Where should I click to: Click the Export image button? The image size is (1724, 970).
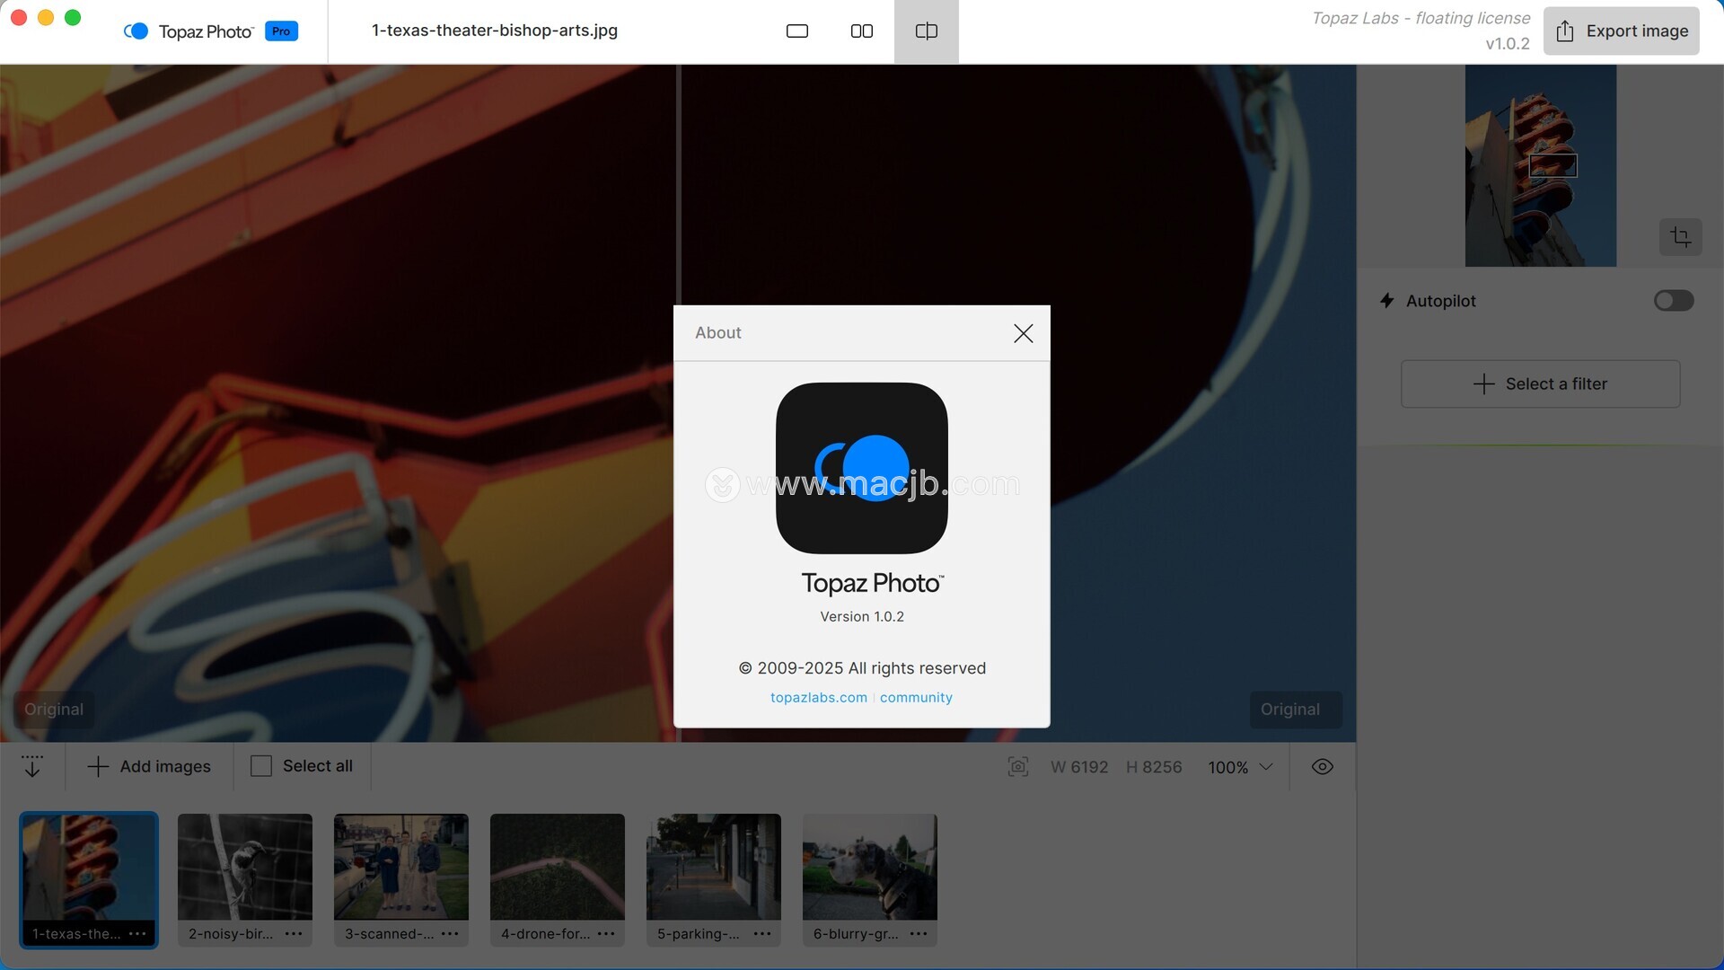pos(1621,31)
